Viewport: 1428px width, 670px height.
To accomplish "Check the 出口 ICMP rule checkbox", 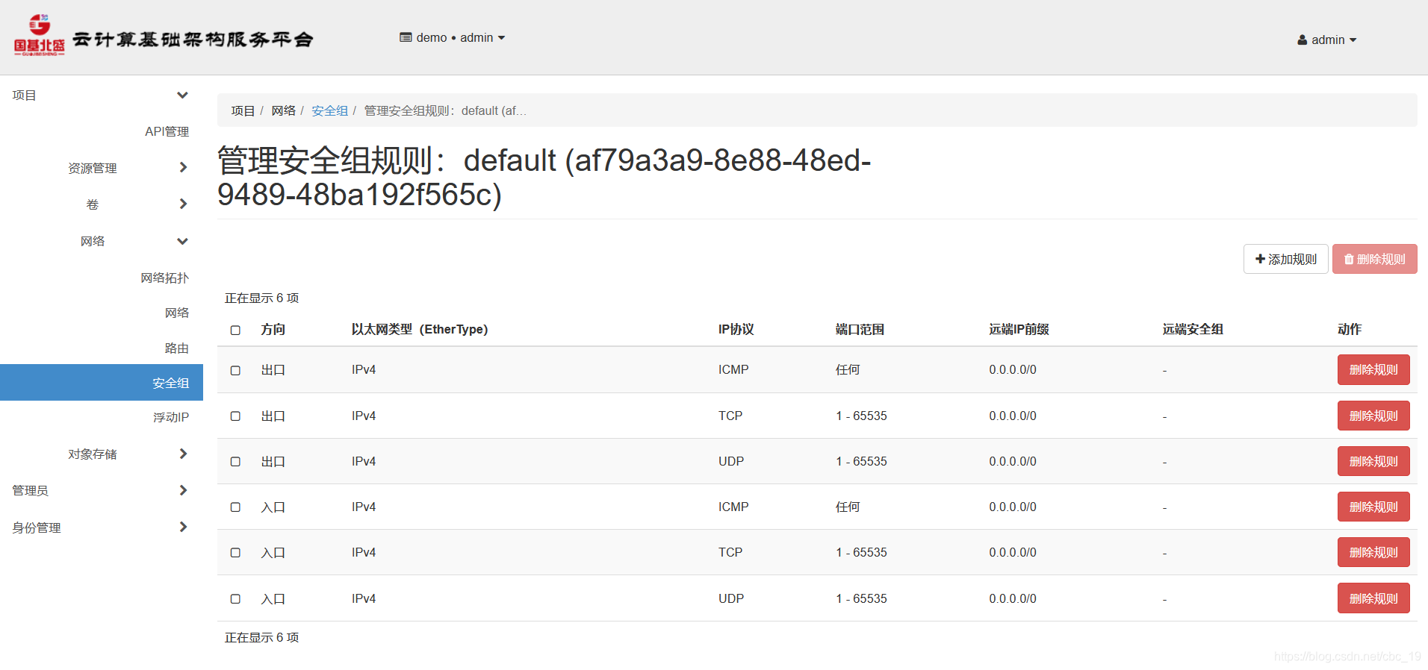I will (x=235, y=370).
